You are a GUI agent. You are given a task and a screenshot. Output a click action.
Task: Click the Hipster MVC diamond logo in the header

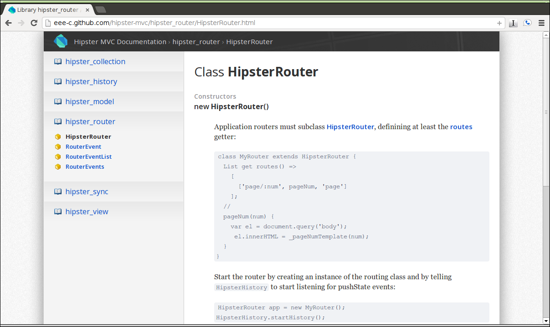61,41
